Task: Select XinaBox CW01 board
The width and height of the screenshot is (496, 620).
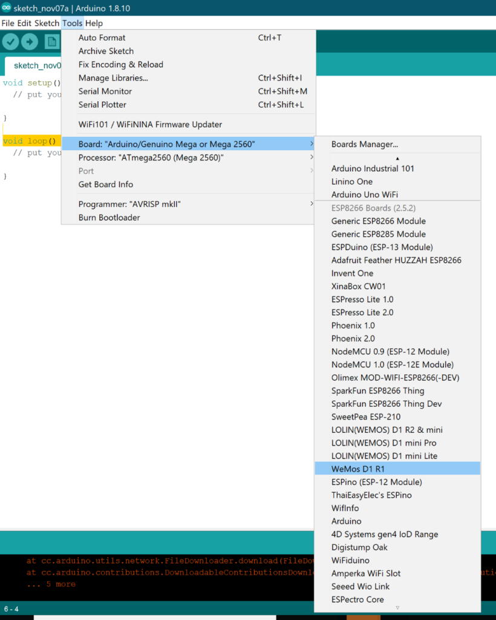Action: point(397,286)
